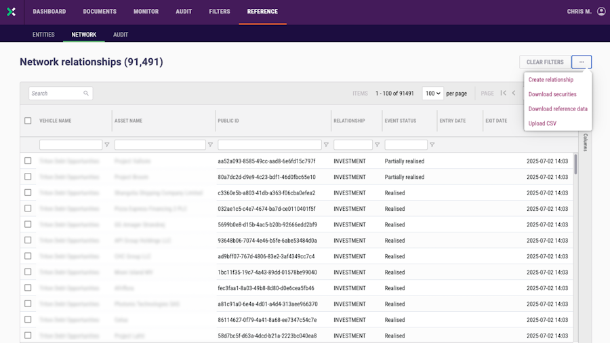Check row with ID 86114627-0f79-4a41-8a68-ee7347c54c7e
The width and height of the screenshot is (610, 343).
[x=28, y=320]
